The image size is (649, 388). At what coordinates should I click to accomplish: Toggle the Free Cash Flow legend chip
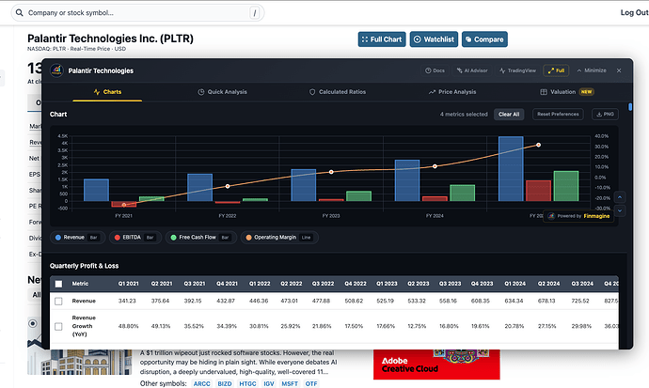[x=201, y=238]
